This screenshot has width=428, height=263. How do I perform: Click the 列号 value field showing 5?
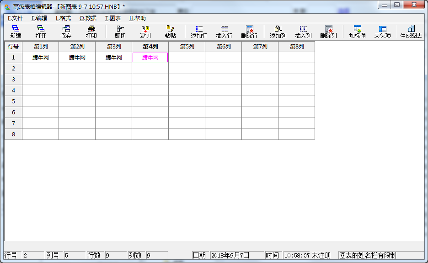pos(75,255)
